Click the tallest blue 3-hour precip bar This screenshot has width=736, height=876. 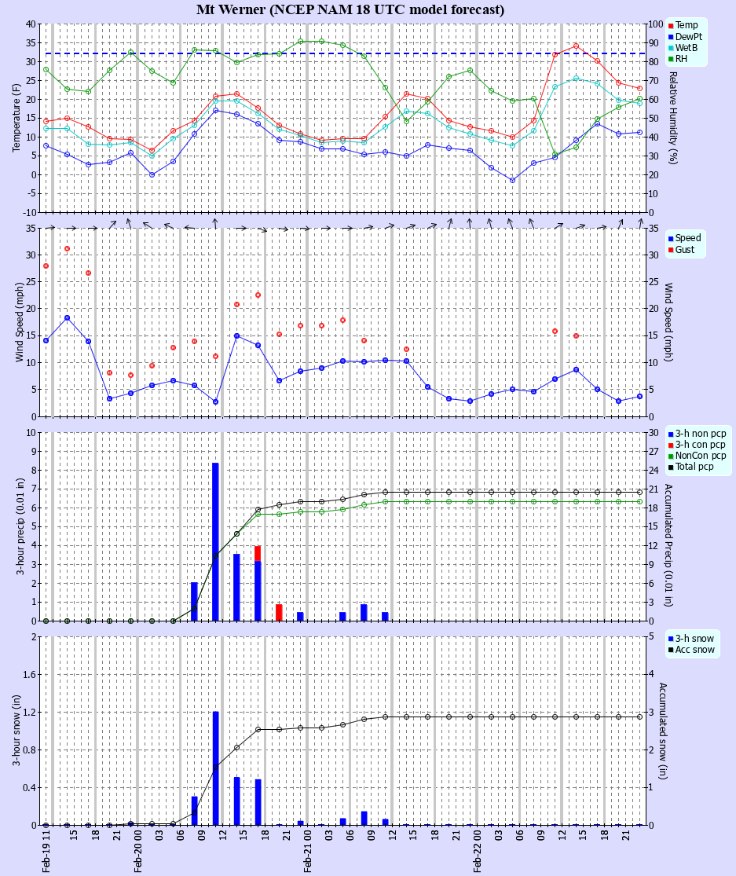[x=215, y=541]
